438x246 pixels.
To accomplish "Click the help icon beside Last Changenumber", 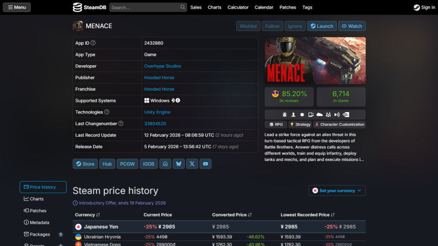I will click(121, 123).
